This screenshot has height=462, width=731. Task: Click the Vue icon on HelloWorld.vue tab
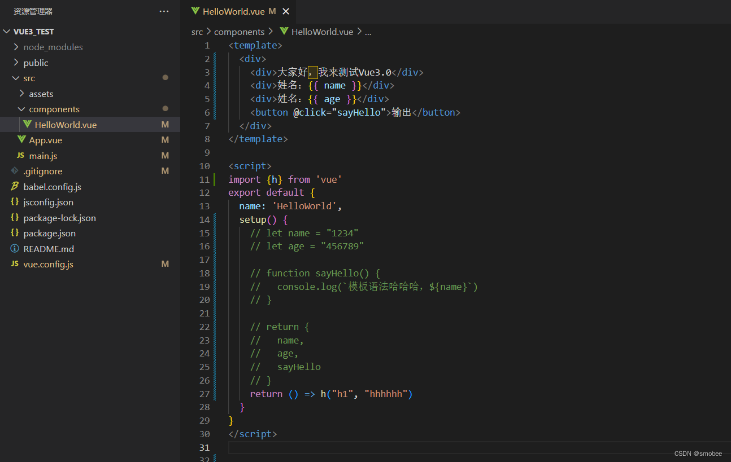click(x=195, y=11)
